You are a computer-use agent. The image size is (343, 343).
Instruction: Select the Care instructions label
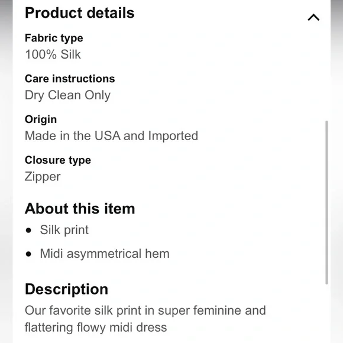coord(70,79)
